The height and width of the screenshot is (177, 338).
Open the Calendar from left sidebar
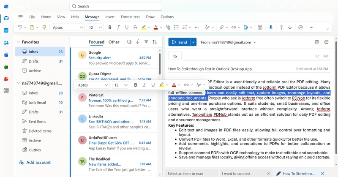pos(6,30)
